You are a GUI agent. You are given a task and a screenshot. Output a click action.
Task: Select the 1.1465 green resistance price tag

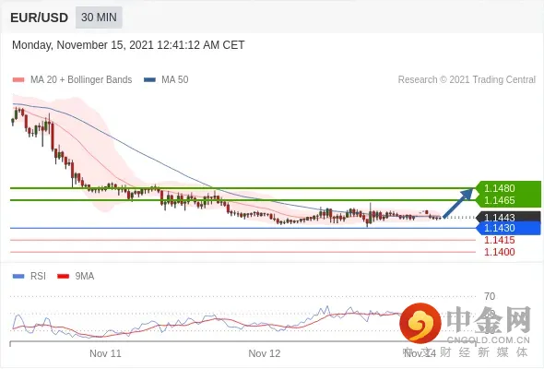[x=509, y=200]
